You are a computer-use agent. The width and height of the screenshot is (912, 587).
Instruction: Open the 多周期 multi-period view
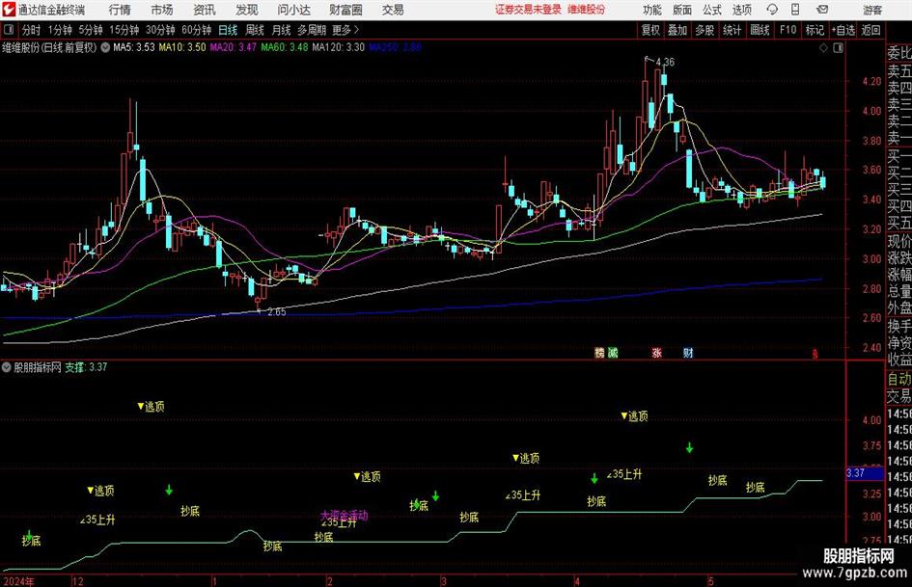pos(312,30)
